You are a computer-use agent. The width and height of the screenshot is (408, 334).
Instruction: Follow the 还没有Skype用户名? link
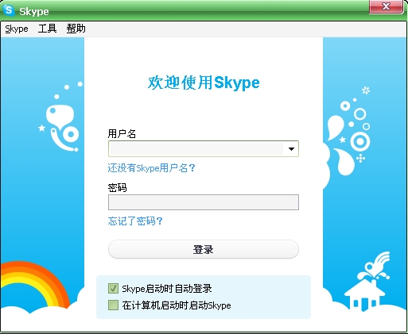tap(151, 168)
